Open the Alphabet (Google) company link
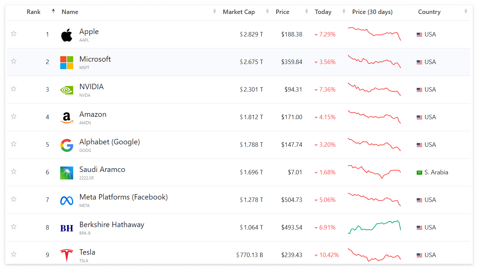The width and height of the screenshot is (478, 269). coord(110,142)
